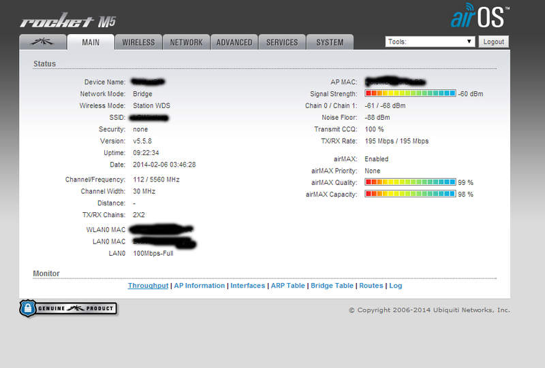This screenshot has height=368, width=545.
Task: Select the rate 195 Mbps / 195 Mbps
Action: pyautogui.click(x=396, y=141)
